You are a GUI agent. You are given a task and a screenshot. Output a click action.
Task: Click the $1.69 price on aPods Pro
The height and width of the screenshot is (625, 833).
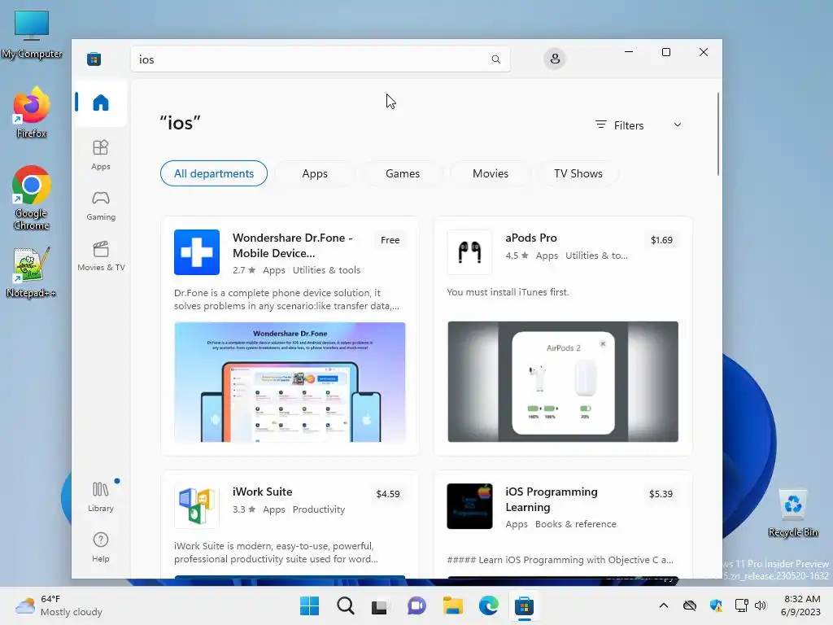[x=661, y=240]
